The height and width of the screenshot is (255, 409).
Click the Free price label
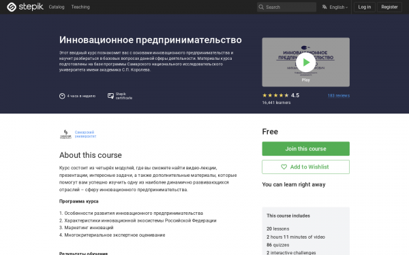[270, 132]
